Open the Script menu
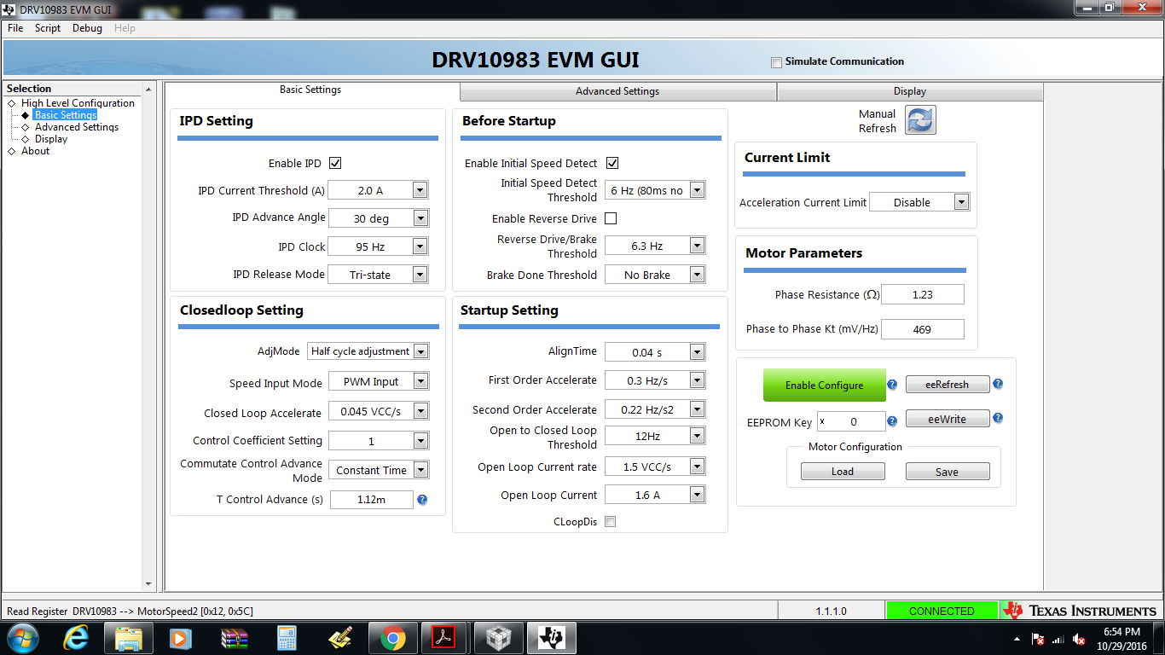 coord(48,28)
